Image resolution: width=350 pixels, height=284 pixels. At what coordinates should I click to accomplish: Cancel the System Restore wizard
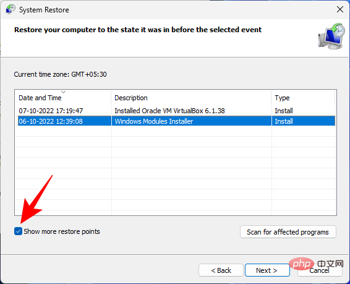click(x=320, y=270)
